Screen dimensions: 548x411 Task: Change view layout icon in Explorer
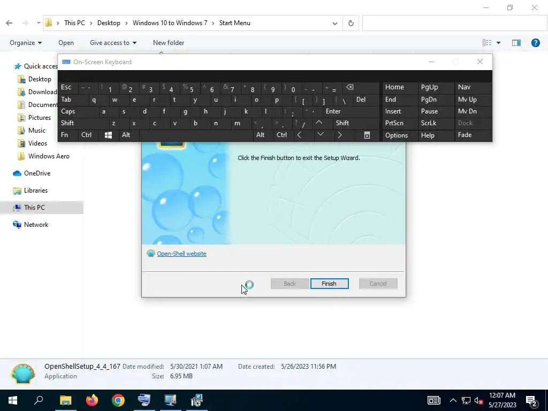coord(487,43)
